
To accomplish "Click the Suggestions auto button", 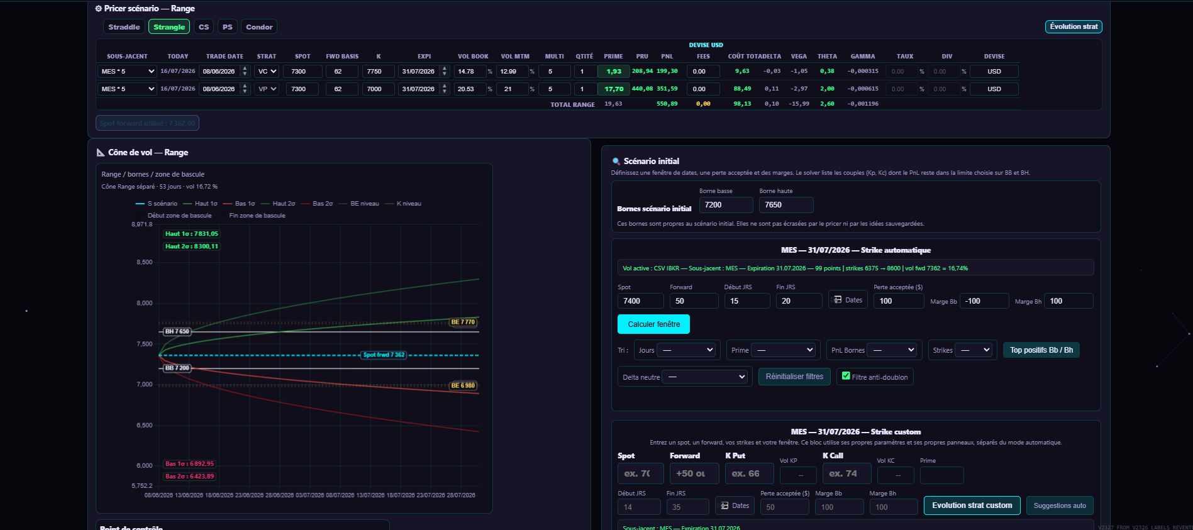I will [1060, 505].
